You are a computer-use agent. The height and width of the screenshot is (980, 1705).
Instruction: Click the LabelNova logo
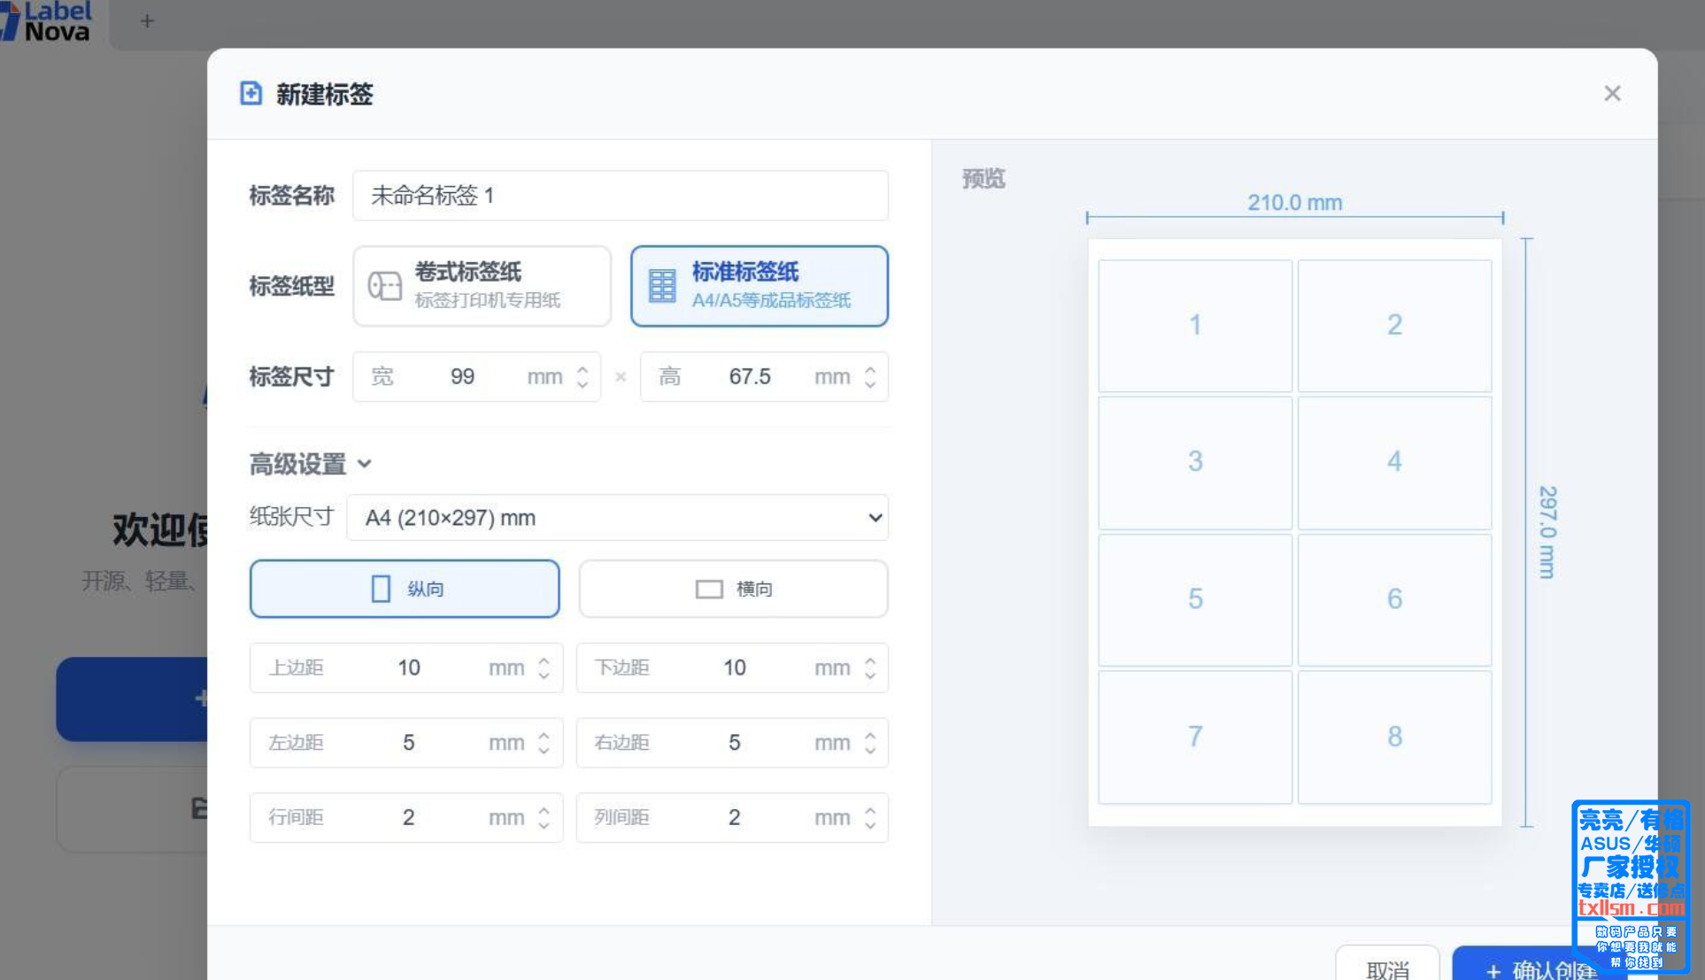click(x=49, y=21)
